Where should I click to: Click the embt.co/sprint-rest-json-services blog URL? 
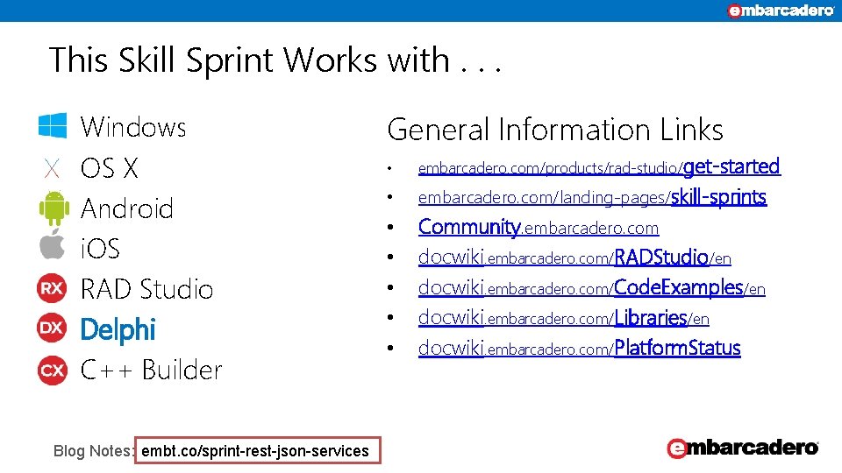tap(255, 451)
